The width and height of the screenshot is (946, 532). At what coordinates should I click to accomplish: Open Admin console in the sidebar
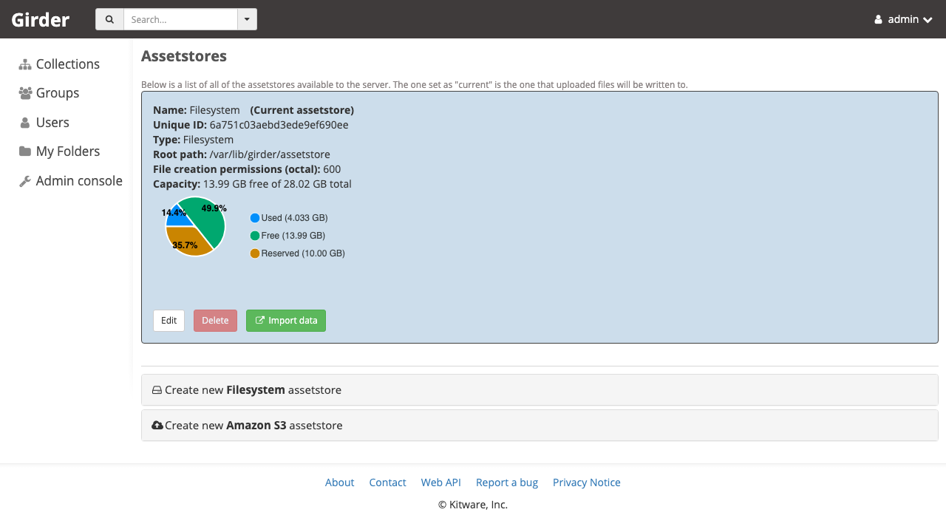coord(70,181)
